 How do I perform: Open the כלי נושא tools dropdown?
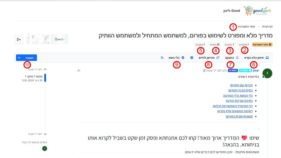(176, 58)
